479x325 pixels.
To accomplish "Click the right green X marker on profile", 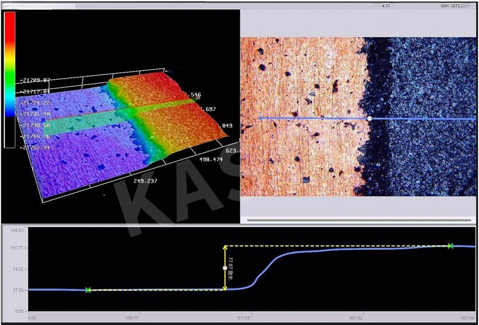I will (450, 246).
